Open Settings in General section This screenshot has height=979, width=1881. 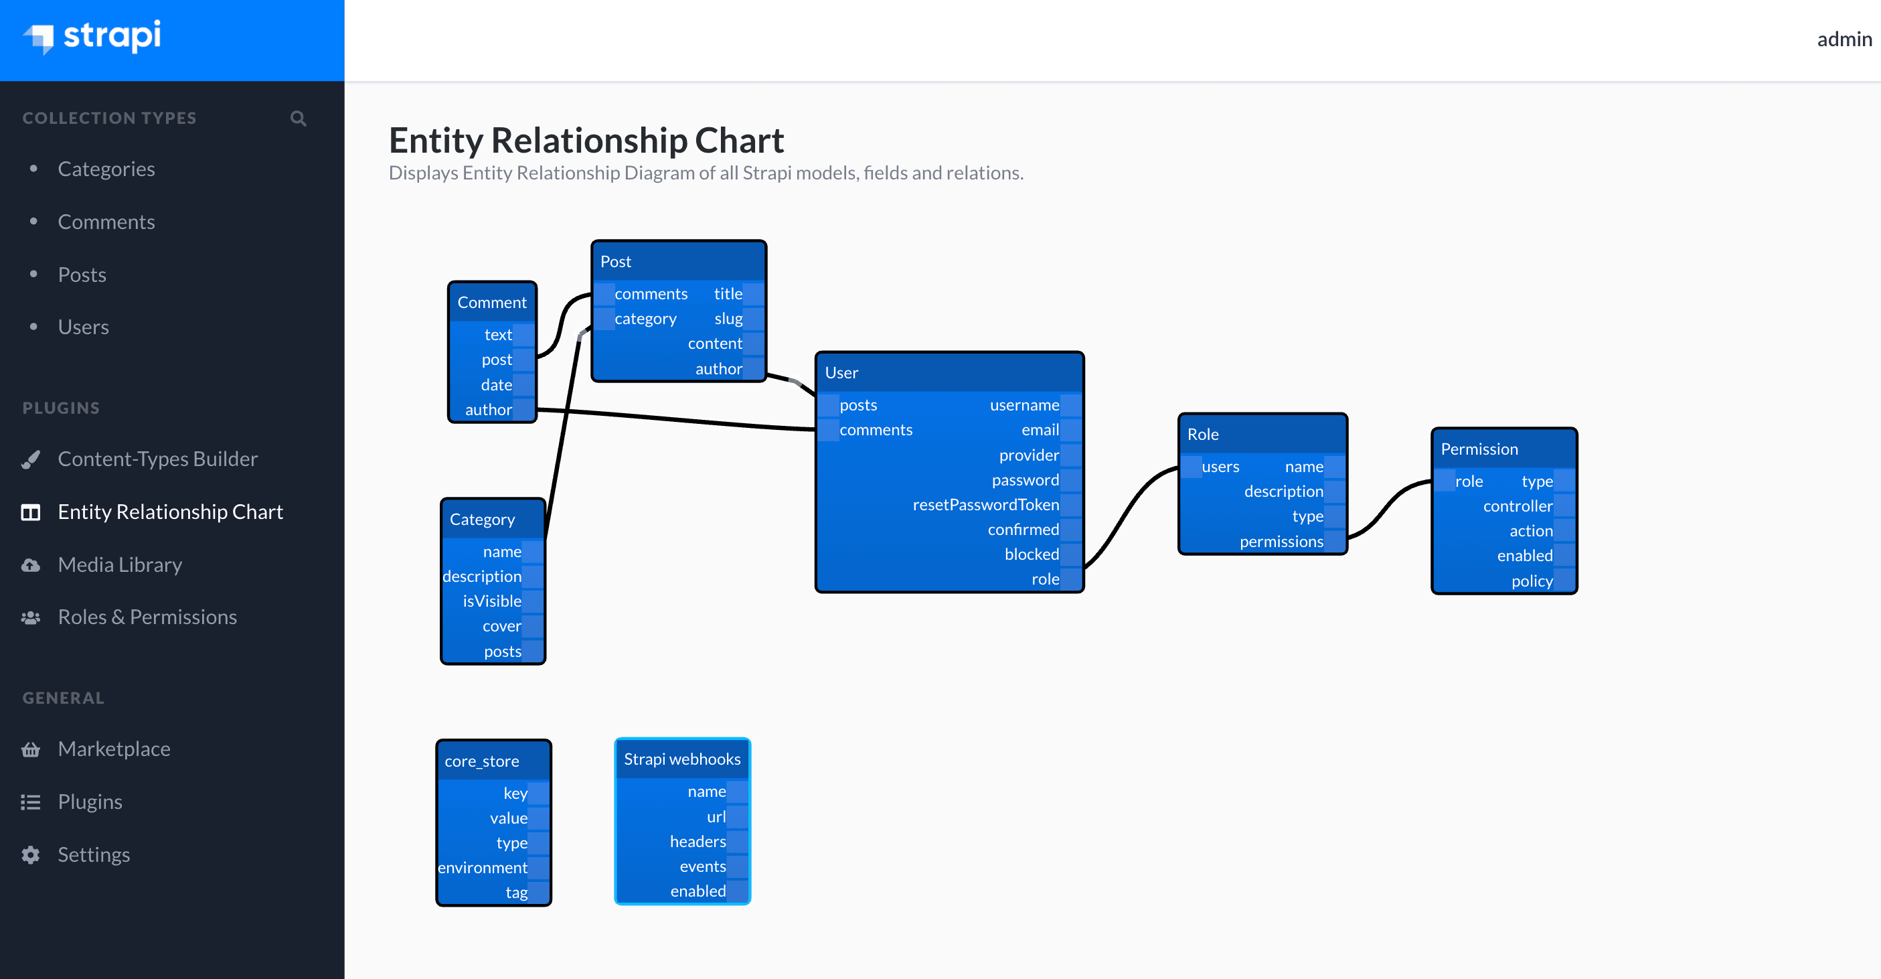point(93,854)
